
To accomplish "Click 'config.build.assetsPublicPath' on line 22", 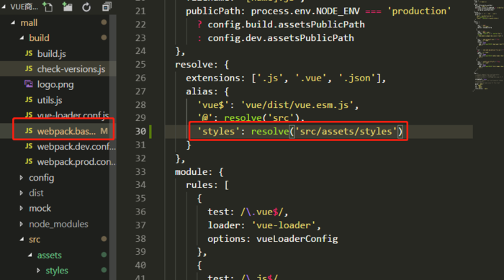I will (x=286, y=24).
